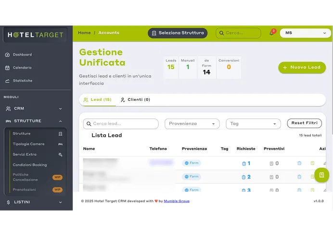333x236 pixels.
Task: Open Statistiche in the sidebar
Action: (23, 81)
